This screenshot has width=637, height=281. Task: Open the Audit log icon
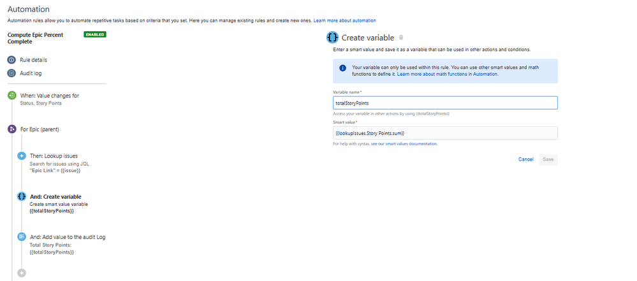pyautogui.click(x=11, y=73)
